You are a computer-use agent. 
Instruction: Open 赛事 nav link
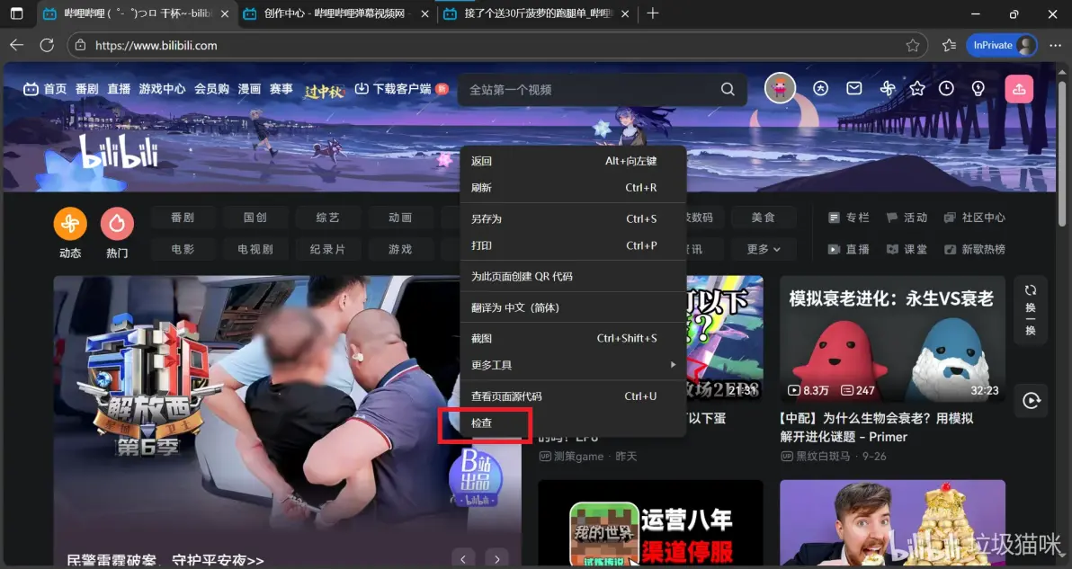(281, 89)
